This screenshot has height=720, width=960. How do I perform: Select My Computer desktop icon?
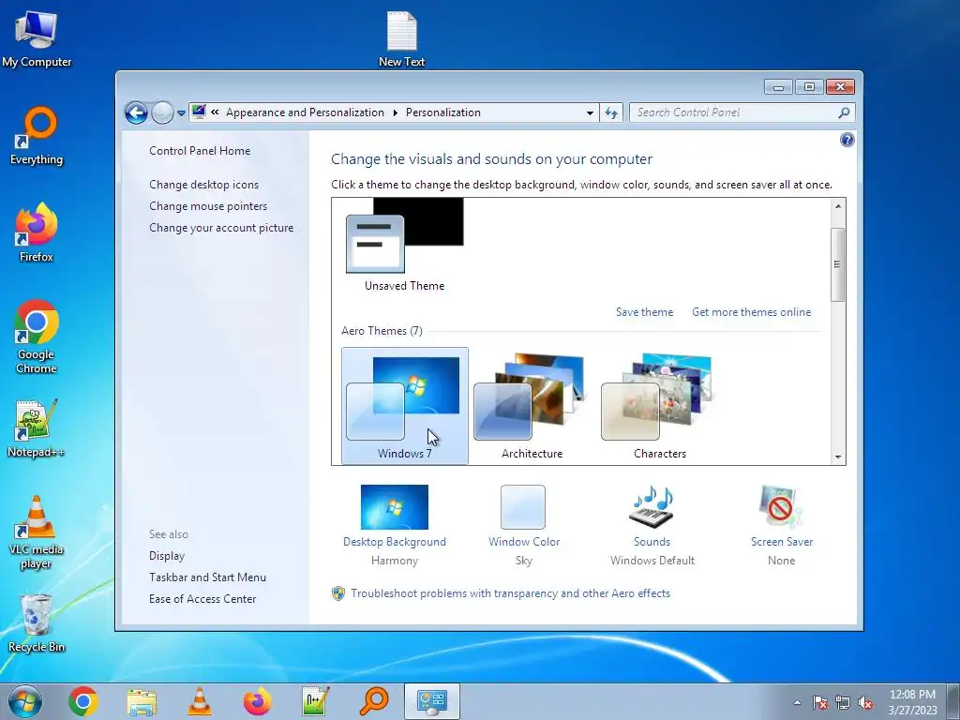(x=37, y=37)
